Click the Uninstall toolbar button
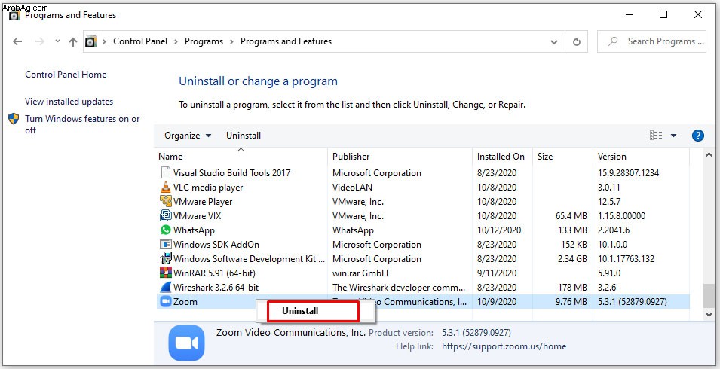The width and height of the screenshot is (720, 369). tap(244, 136)
